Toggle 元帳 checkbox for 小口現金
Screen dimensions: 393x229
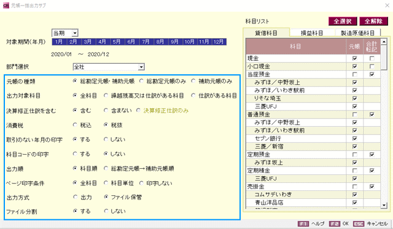tap(355, 66)
